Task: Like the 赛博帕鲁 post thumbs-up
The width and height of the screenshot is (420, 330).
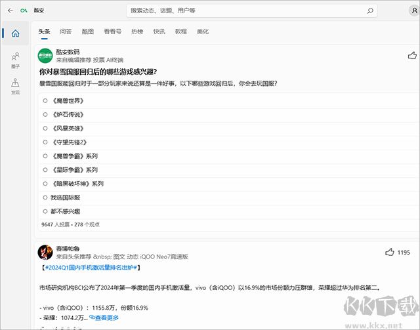Action: (x=390, y=252)
